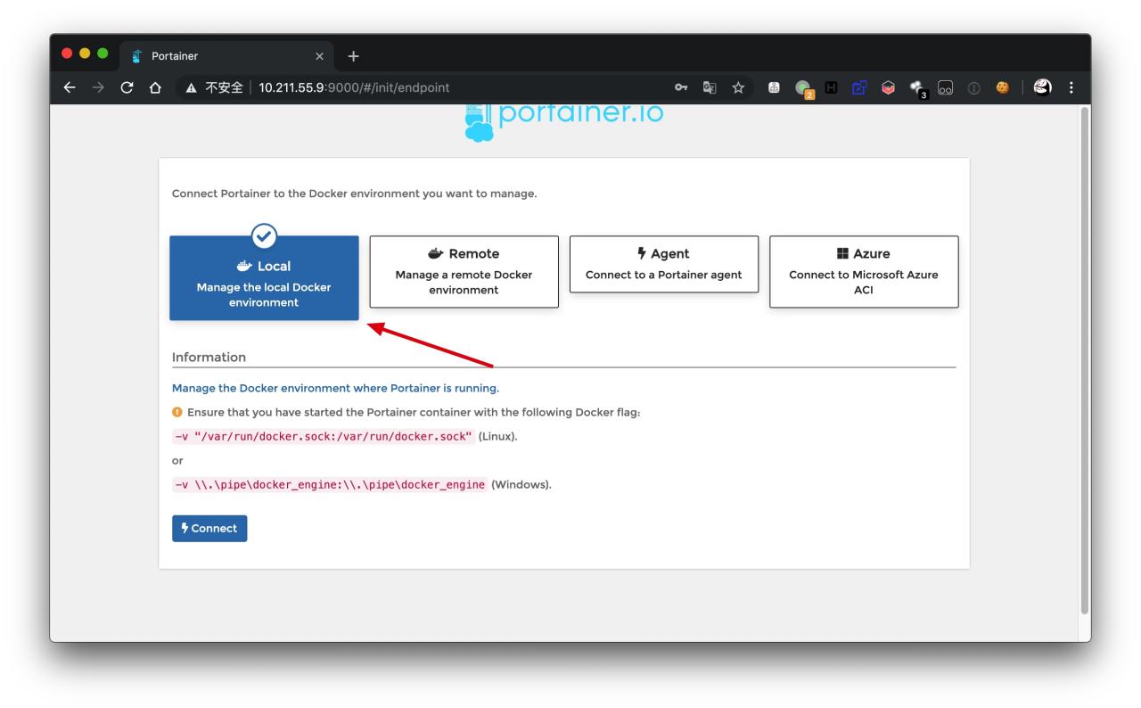Bookmark this page with the star
Viewport: 1141px width, 708px height.
tap(738, 87)
